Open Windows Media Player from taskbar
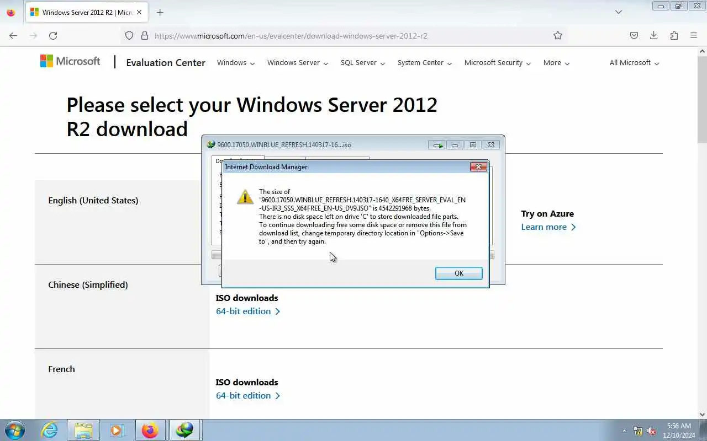Screen dimensions: 707x441 [x=117, y=430]
